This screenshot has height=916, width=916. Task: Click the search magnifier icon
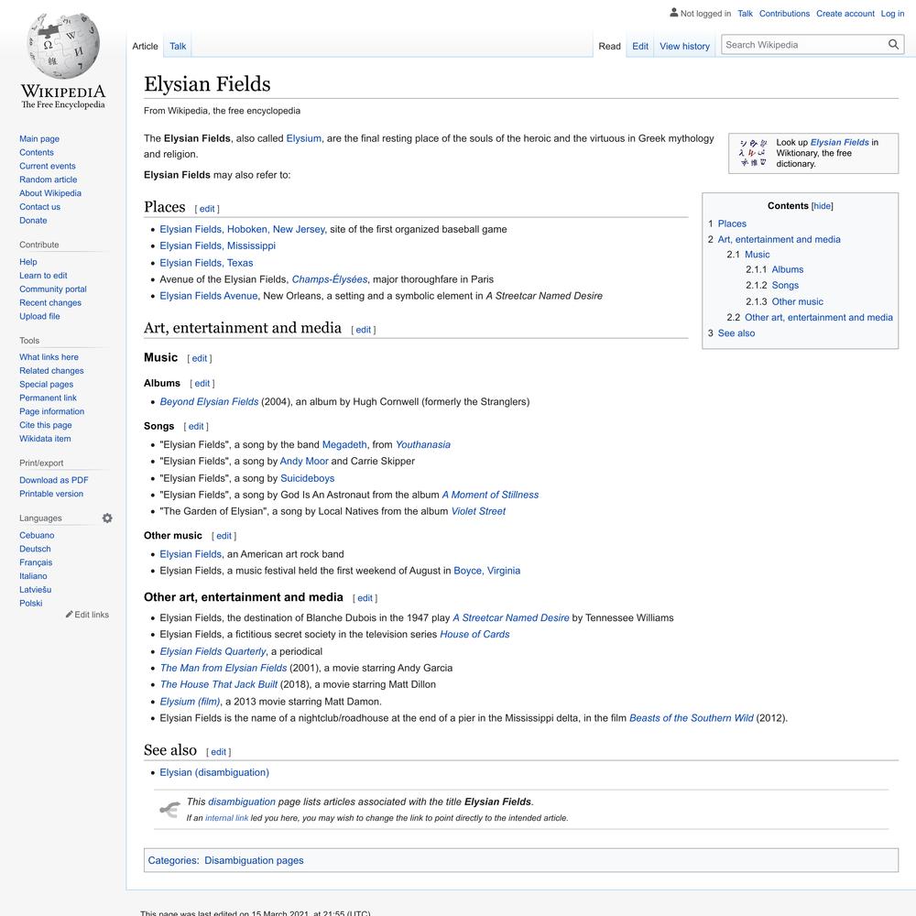[893, 44]
